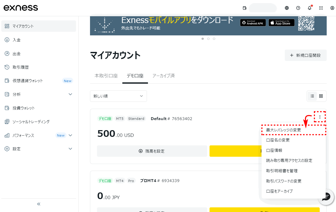Click the 500.00 USD balance
336x212 pixels.
(x=116, y=134)
